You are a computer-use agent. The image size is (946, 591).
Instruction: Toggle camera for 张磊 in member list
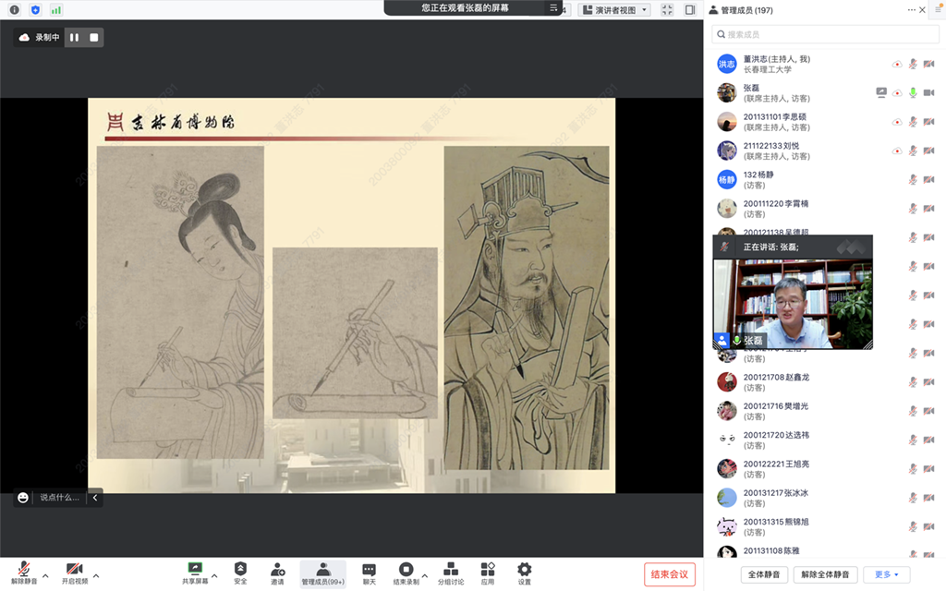[929, 93]
